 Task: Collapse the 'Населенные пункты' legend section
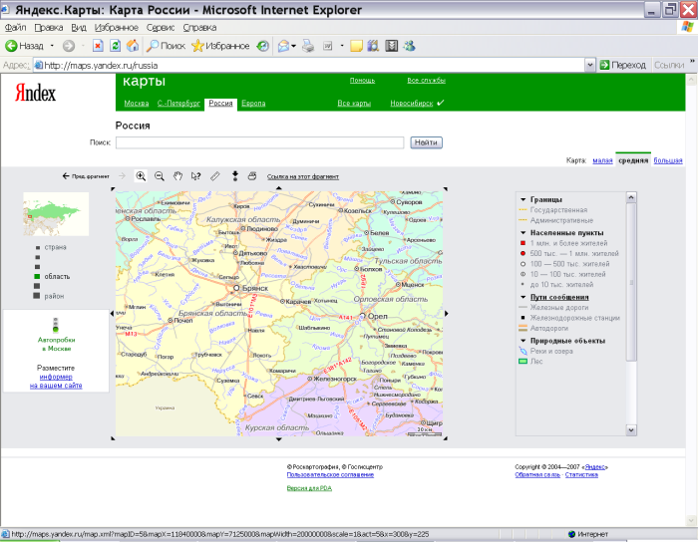523,232
